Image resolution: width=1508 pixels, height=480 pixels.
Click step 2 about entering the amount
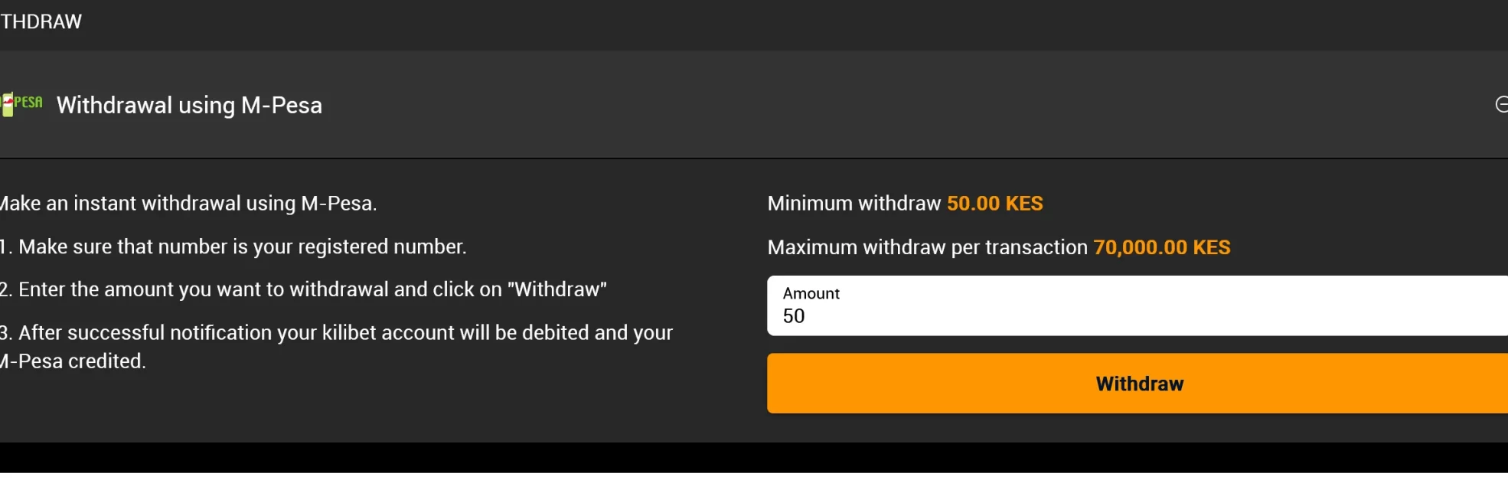(x=303, y=289)
